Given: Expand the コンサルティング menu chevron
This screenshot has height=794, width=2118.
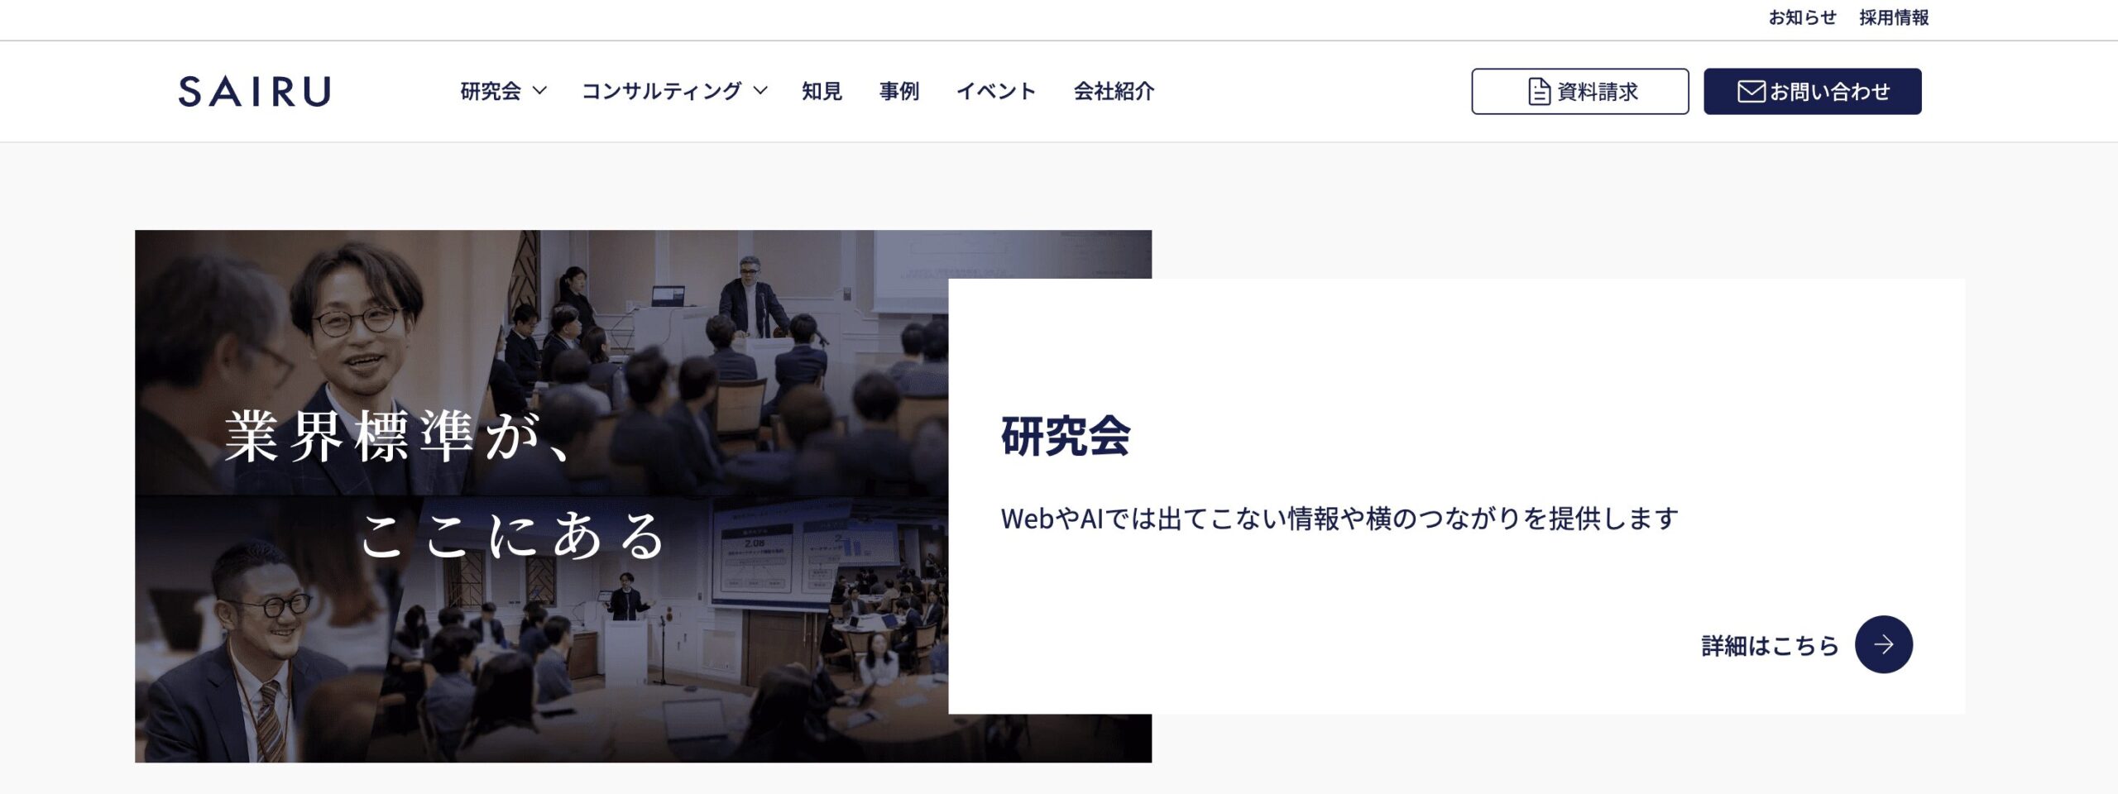Looking at the screenshot, I should pyautogui.click(x=760, y=91).
